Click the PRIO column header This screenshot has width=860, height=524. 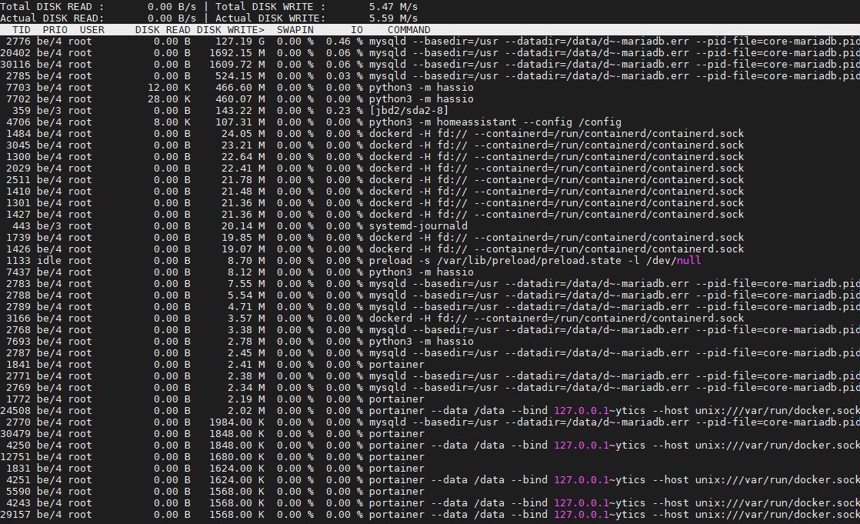pyautogui.click(x=55, y=30)
